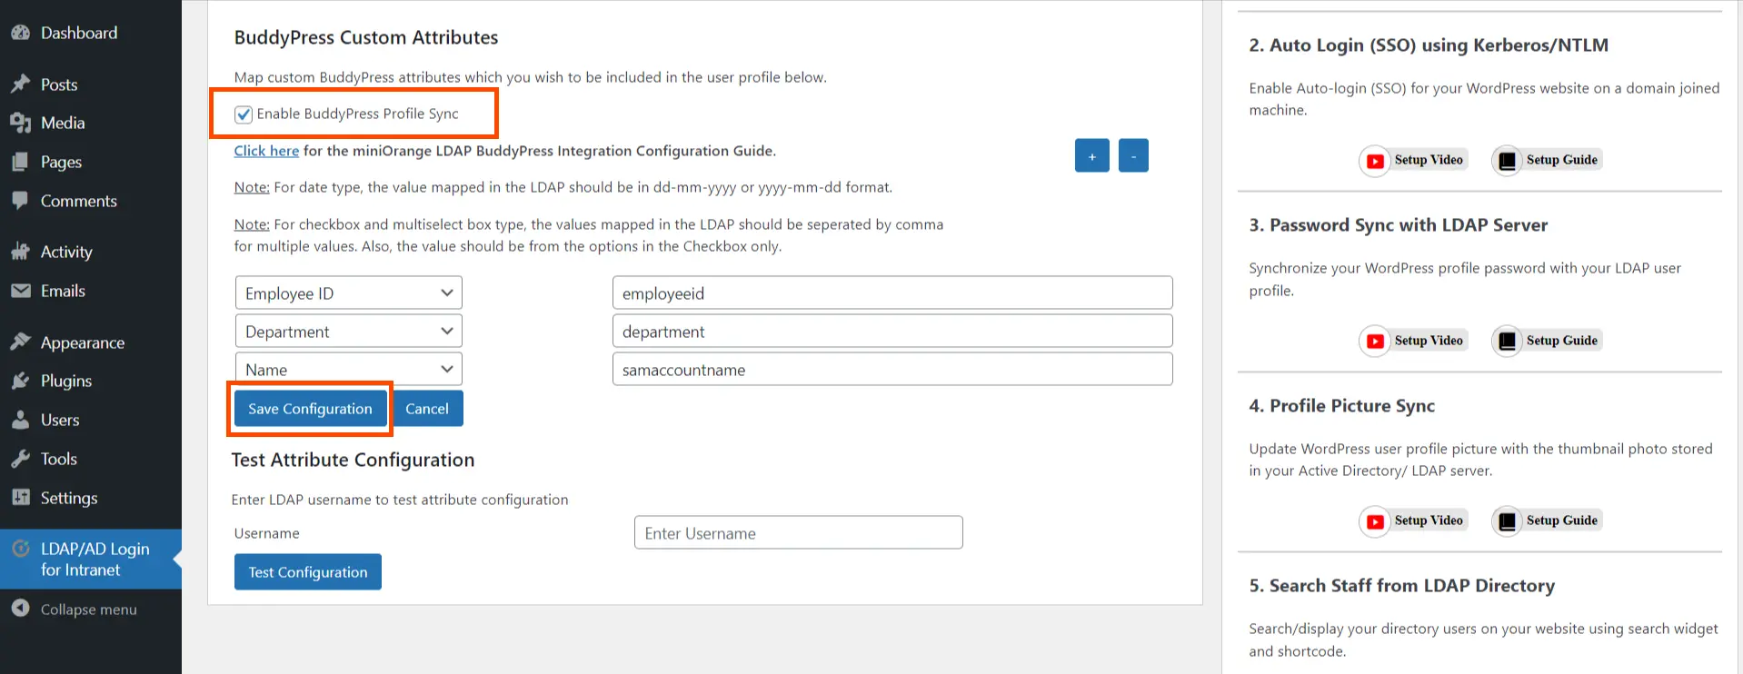1743x674 pixels.
Task: Click the Comments bubble icon
Action: (x=20, y=201)
